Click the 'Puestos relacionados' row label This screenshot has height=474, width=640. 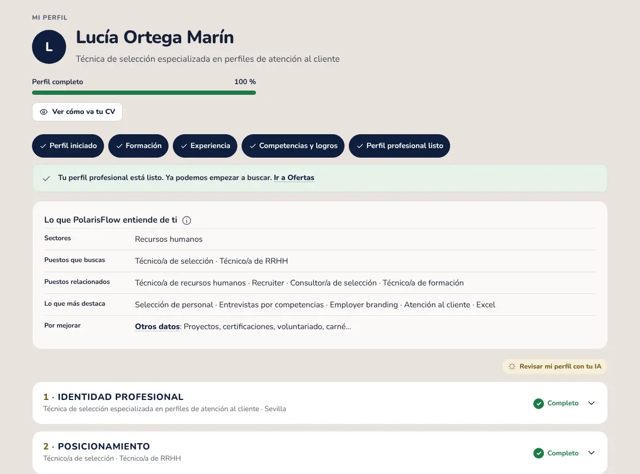click(x=77, y=282)
